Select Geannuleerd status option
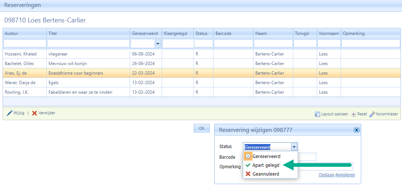Image resolution: width=402 pixels, height=187 pixels. 265,174
